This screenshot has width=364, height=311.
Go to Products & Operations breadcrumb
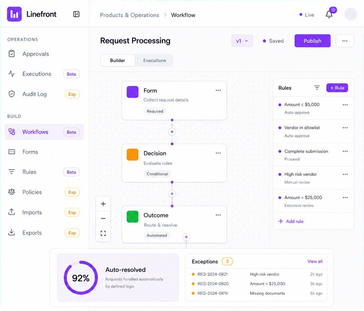(x=130, y=15)
